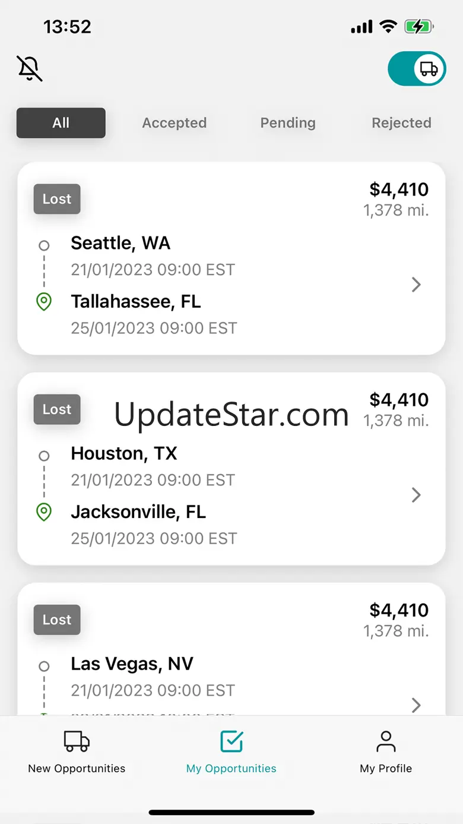Expand the Las Vegas load chevron
The height and width of the screenshot is (824, 463).
point(416,705)
